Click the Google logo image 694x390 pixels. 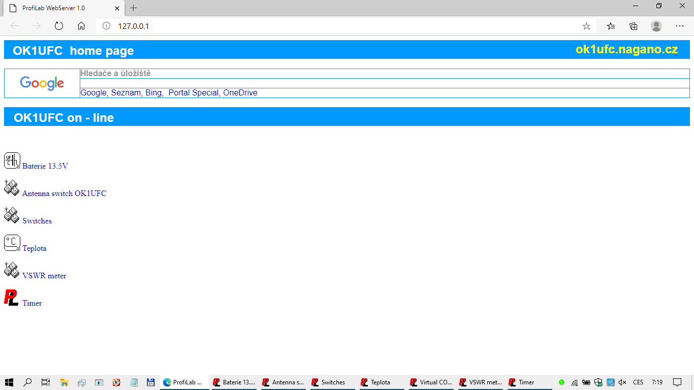42,83
